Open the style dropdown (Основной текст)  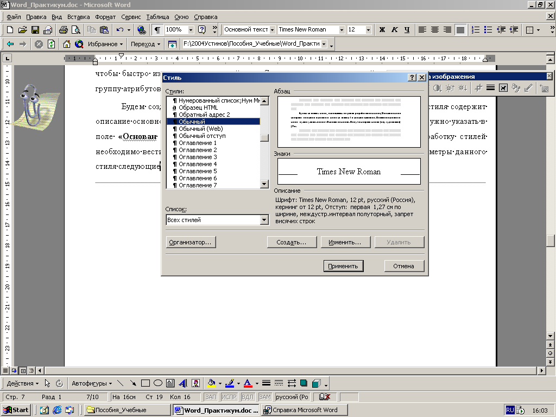point(273,30)
